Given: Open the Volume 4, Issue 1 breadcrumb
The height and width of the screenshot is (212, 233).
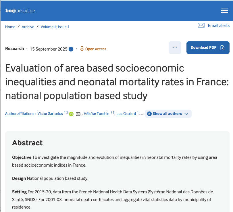Looking at the screenshot, I should (55, 27).
